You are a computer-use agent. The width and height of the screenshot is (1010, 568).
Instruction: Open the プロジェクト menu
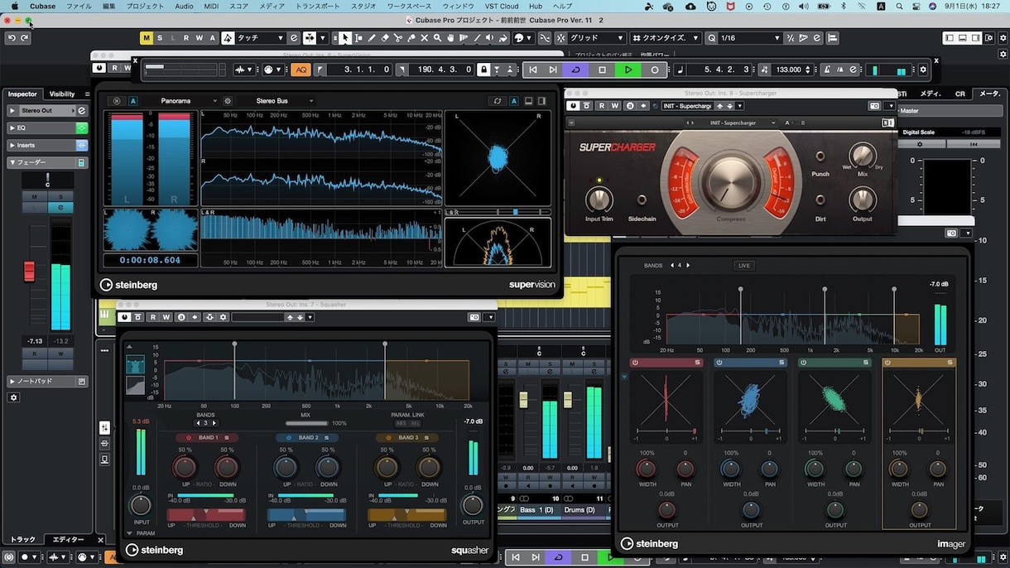[145, 6]
